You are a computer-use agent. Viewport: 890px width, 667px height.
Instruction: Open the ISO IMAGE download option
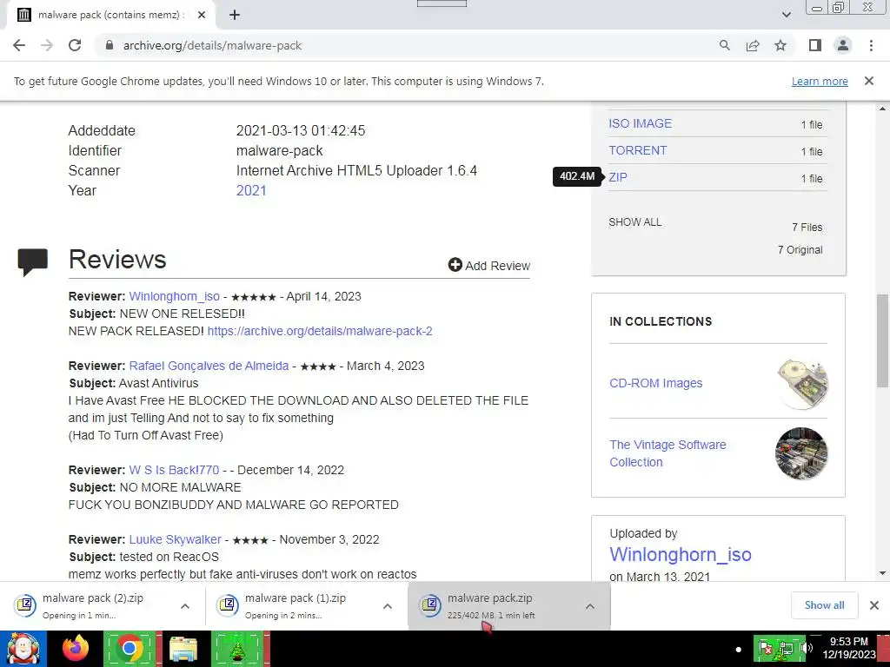coord(641,123)
